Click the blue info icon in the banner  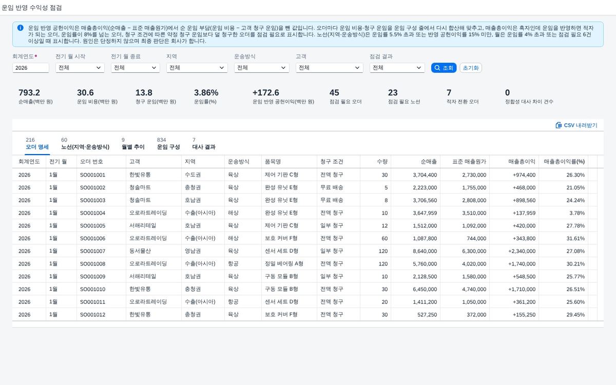pos(20,28)
